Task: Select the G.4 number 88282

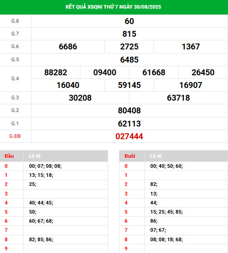Action: (x=55, y=73)
